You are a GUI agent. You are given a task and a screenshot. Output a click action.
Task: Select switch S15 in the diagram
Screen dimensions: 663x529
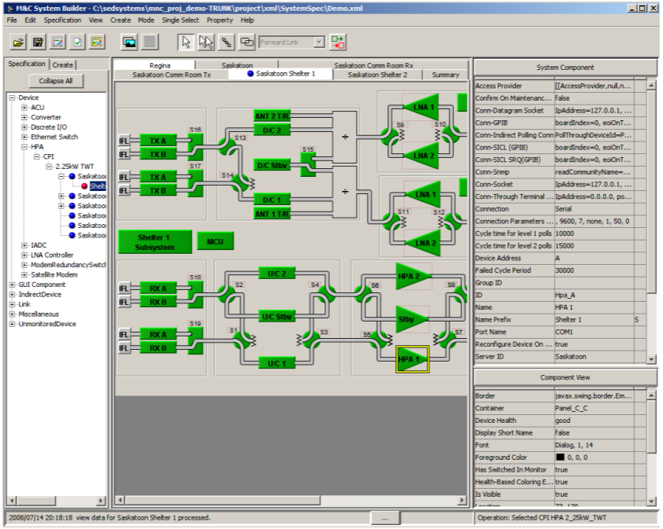308,164
